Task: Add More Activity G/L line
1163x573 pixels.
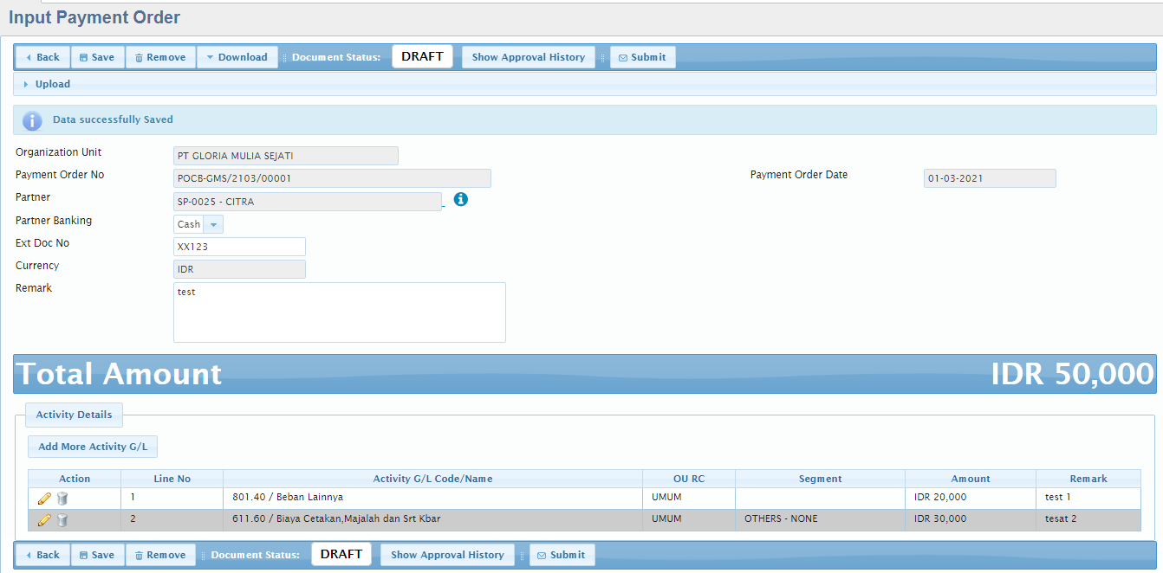Action: (93, 447)
